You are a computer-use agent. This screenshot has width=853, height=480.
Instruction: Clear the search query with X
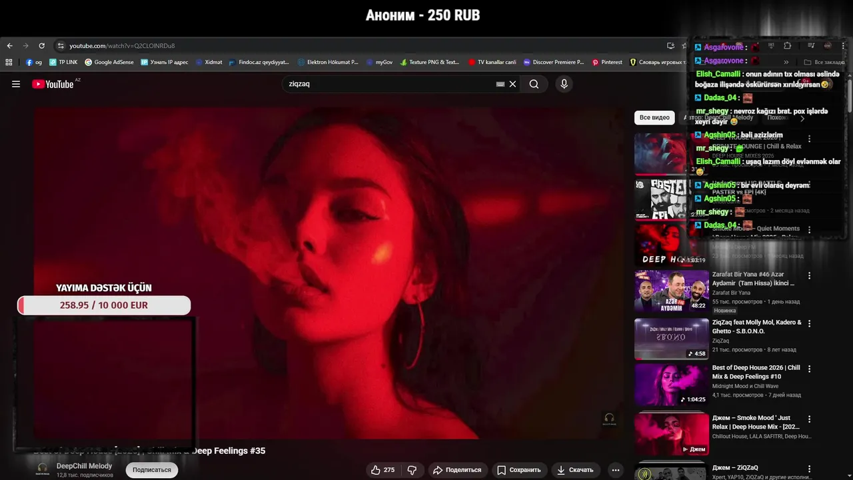512,84
